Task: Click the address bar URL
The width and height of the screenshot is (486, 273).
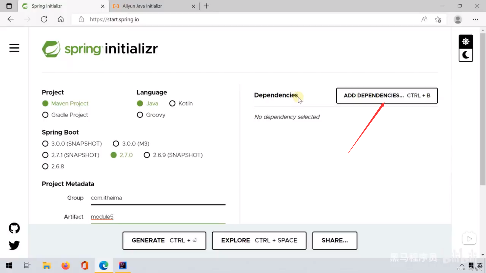Action: click(x=114, y=19)
